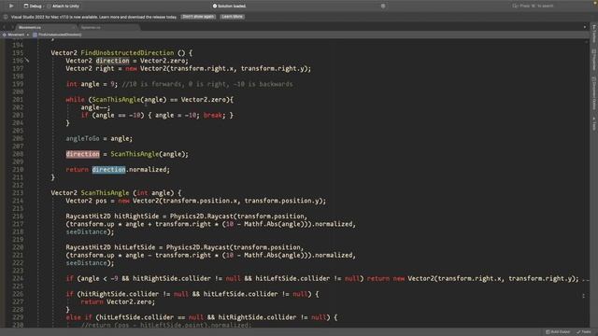
Task: Click line number 213 in the gutter
Action: point(18,193)
